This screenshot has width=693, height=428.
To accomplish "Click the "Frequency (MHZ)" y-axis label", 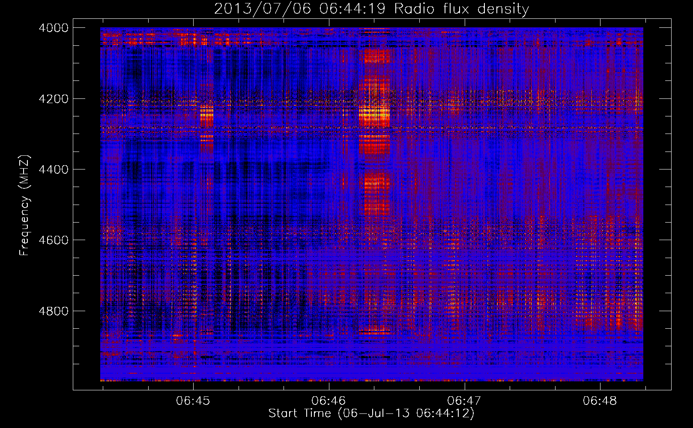I will click(24, 205).
